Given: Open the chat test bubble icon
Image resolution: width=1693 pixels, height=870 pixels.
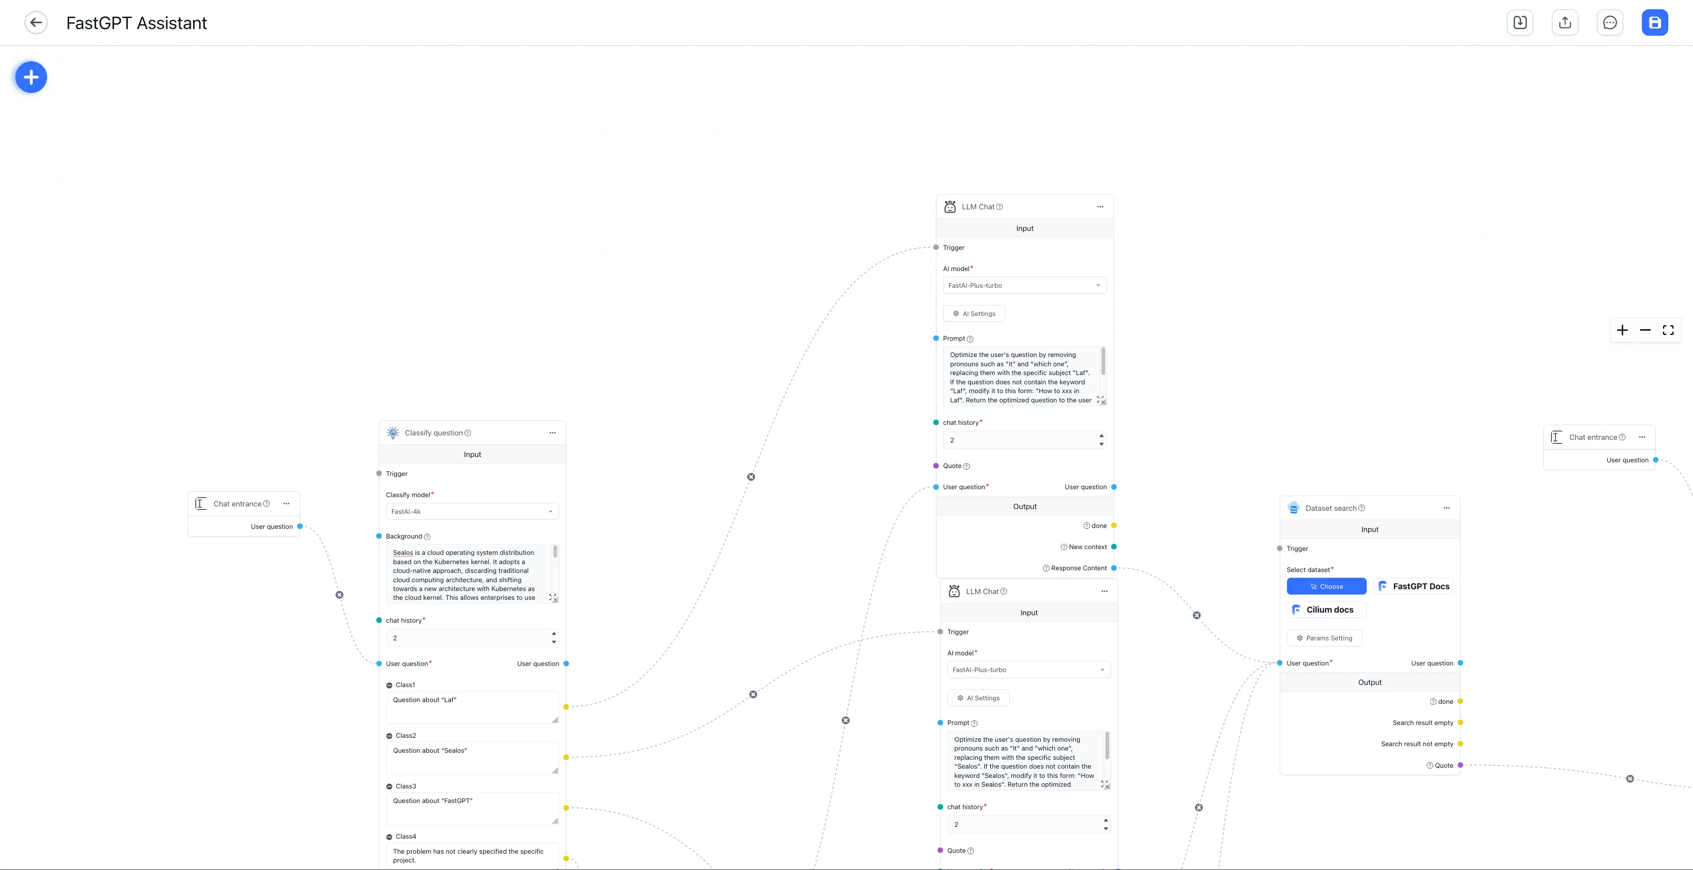Looking at the screenshot, I should click(x=1610, y=22).
